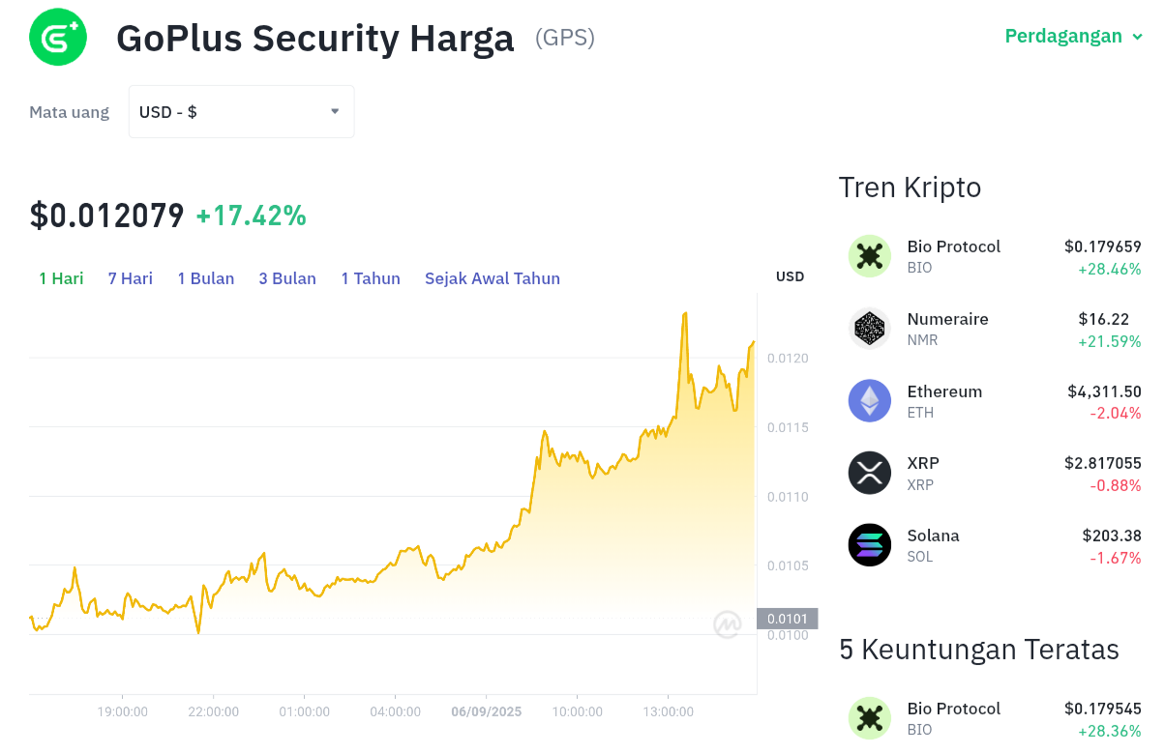Click the CoinMarketCap watermark icon on chart
The height and width of the screenshot is (754, 1165).
pyautogui.click(x=728, y=624)
